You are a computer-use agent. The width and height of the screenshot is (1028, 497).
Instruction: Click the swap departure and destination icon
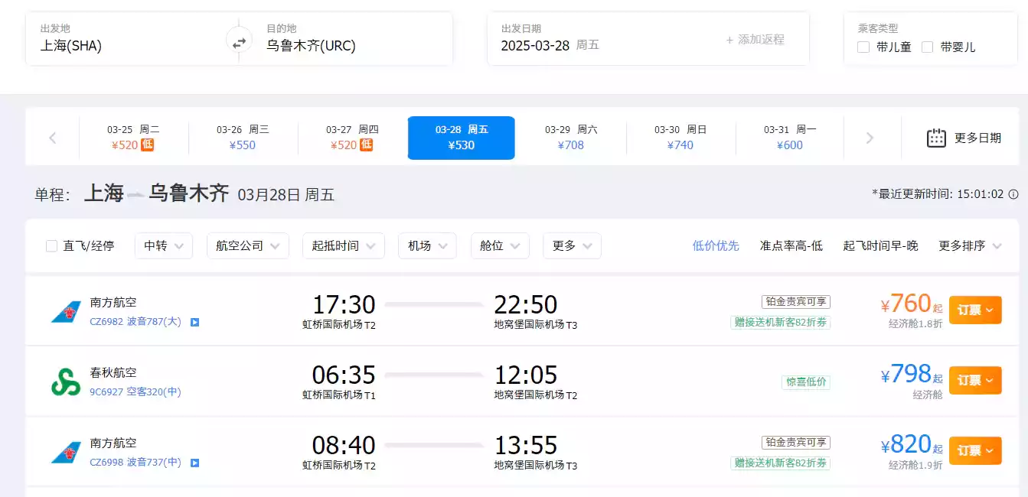[x=240, y=43]
